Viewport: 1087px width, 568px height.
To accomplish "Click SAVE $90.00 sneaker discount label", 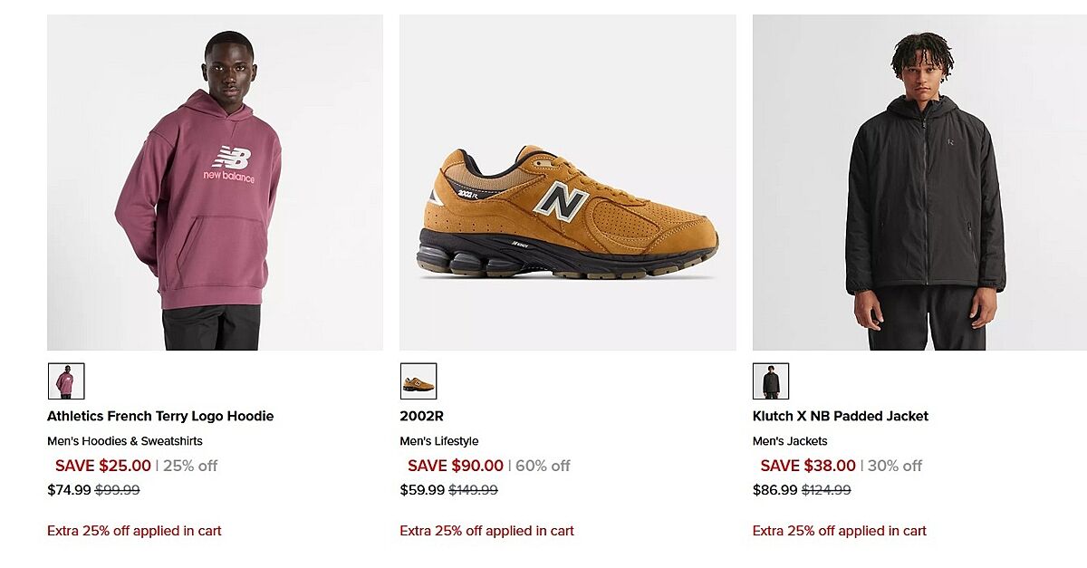I will [x=456, y=466].
